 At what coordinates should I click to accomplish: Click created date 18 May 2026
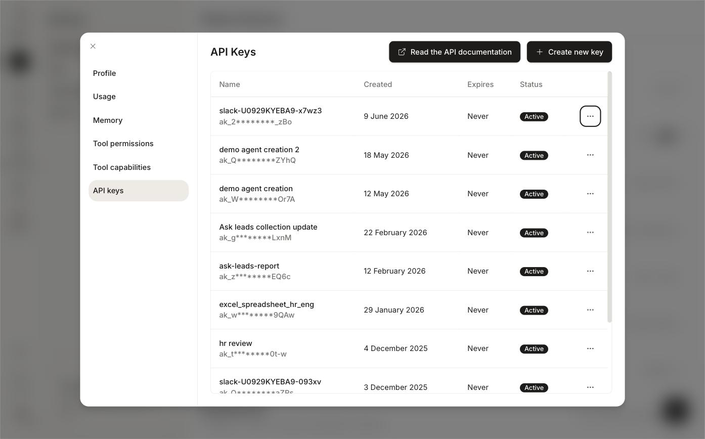pyautogui.click(x=386, y=155)
